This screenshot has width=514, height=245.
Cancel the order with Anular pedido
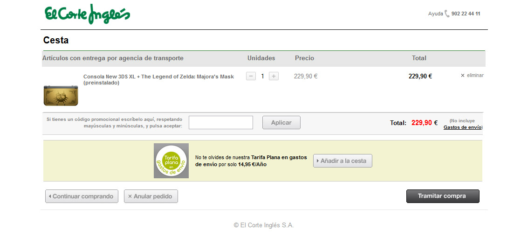[x=151, y=196]
